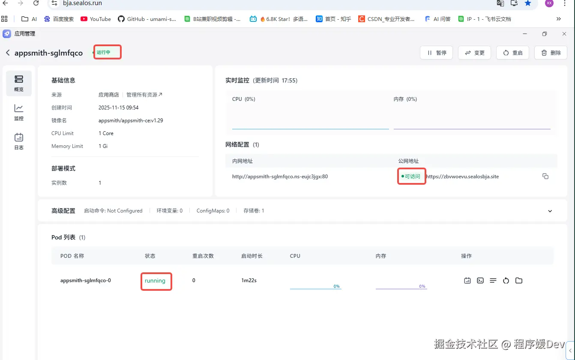Click the 重启 (restart) button
Viewport: 575px width, 360px height.
(512, 53)
